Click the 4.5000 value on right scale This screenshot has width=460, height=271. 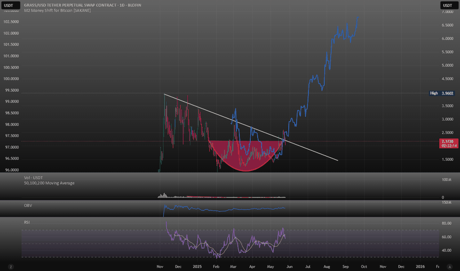tap(447, 79)
